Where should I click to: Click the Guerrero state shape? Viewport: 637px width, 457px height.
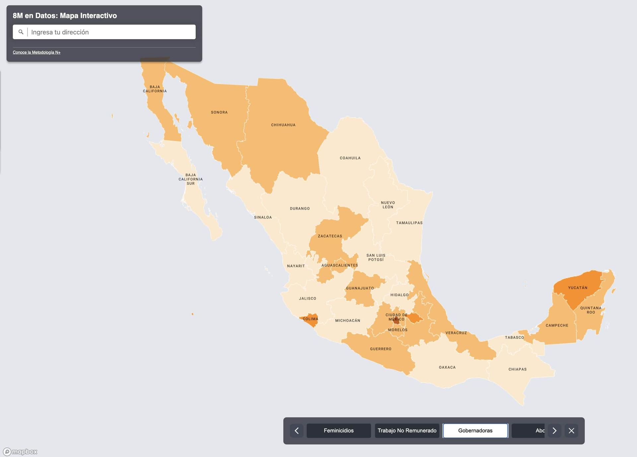[x=380, y=349]
